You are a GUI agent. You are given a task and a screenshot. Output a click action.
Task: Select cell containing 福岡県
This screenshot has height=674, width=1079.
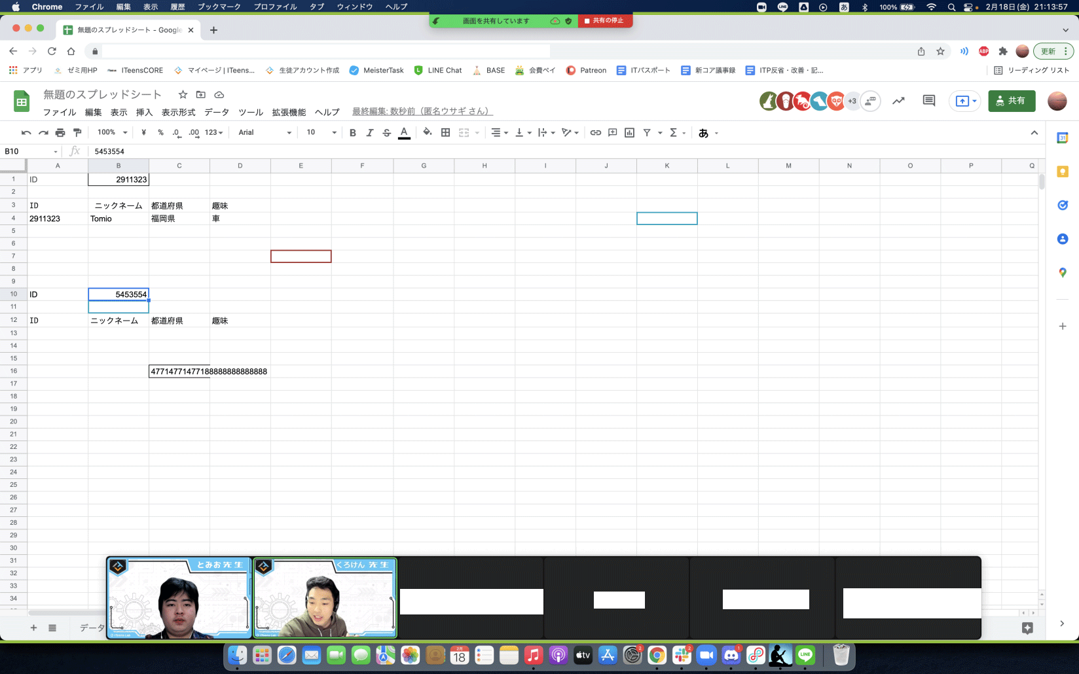179,219
